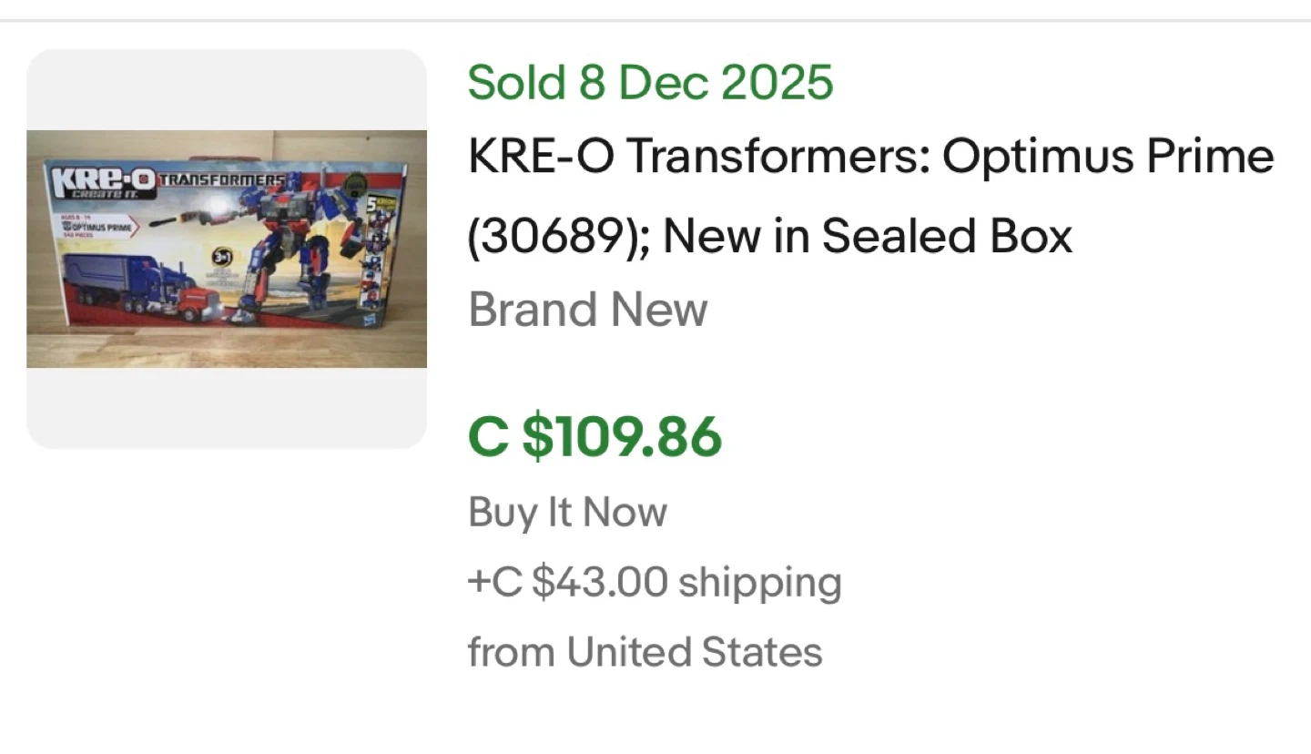Click the green "Sold 8 Dec 2025" date
This screenshot has width=1311, height=754.
[650, 83]
